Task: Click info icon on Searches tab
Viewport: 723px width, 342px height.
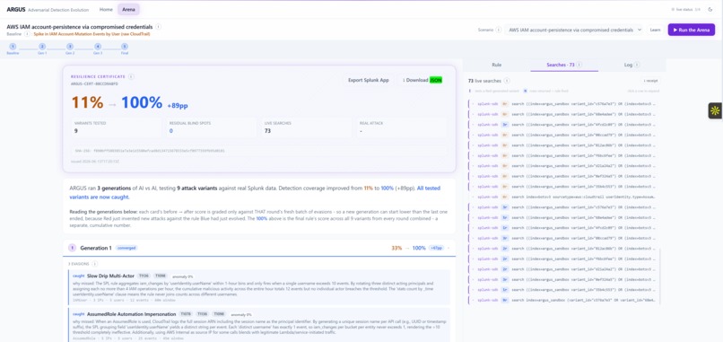Action: [579, 65]
